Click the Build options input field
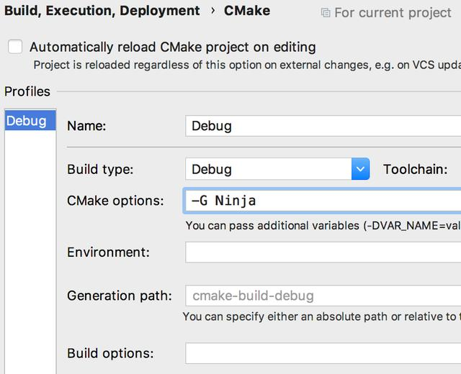Viewport: 461px width, 374px height. (323, 353)
